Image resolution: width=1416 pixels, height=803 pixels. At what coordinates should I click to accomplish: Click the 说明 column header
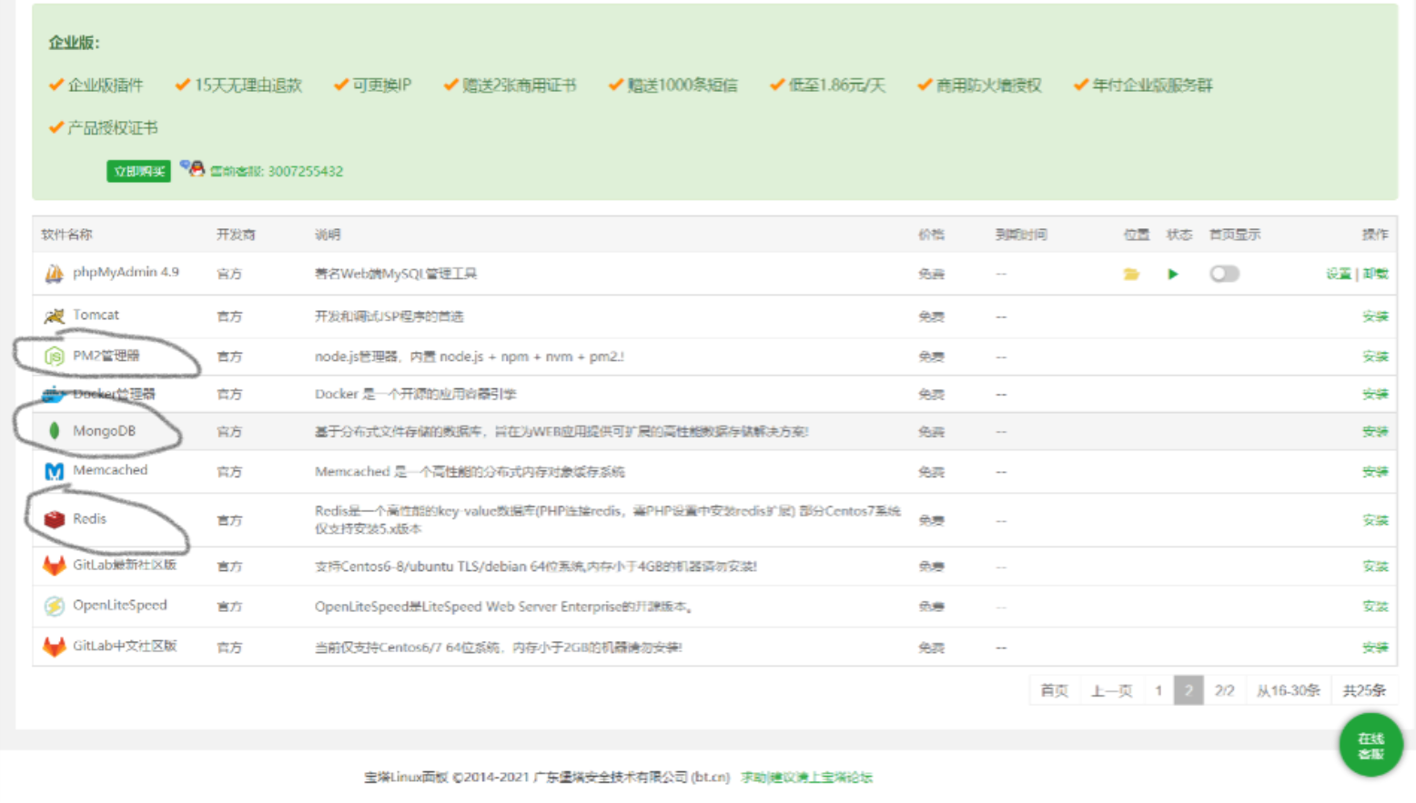tap(328, 235)
